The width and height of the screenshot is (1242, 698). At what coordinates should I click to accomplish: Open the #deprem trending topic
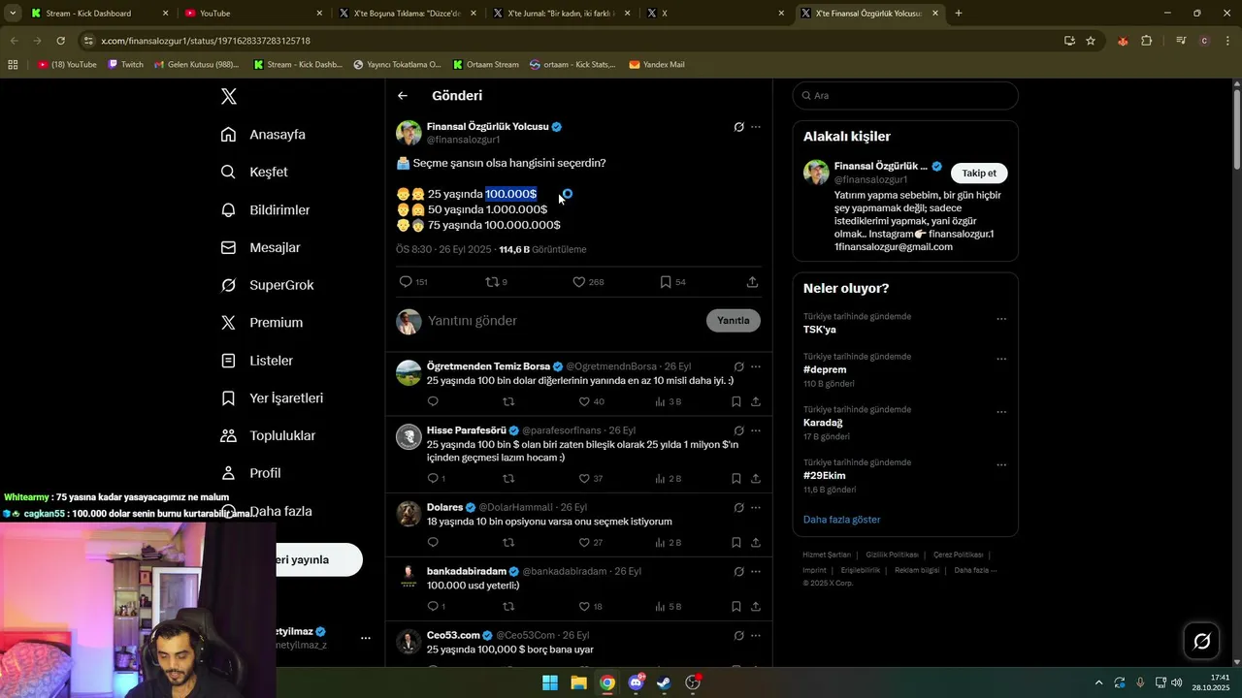click(825, 369)
